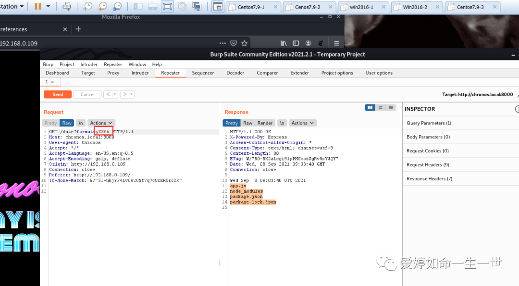Switch to Centos7.9-1 VM tab
The height and width of the screenshot is (286, 519).
click(x=251, y=7)
